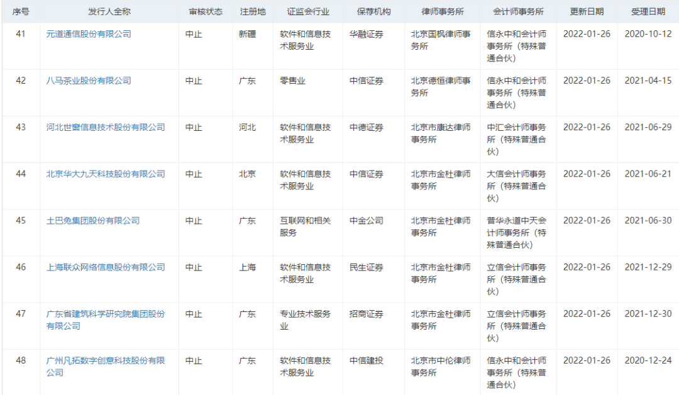The height and width of the screenshot is (395, 679).
Task: Select the 中止 status in row 47
Action: (194, 314)
